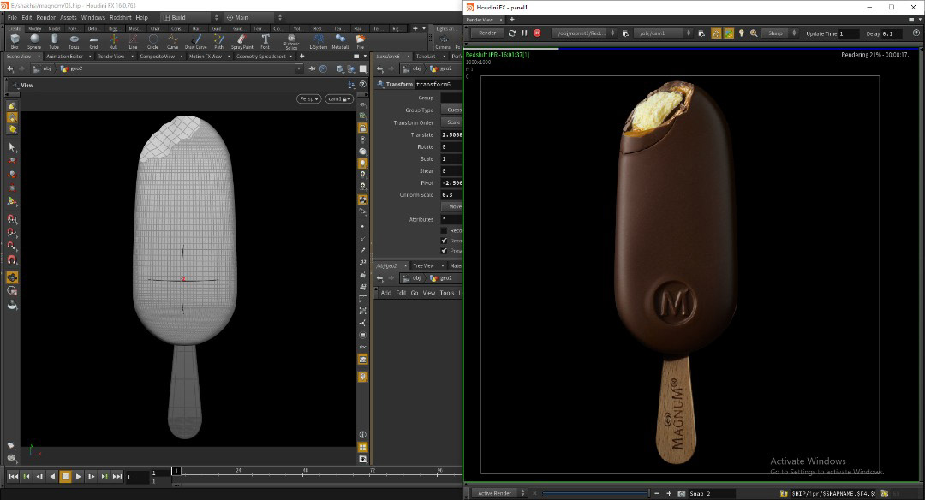Open the /obj/cam1 camera dropdown in Render View
Viewport: 925px width, 500px height.
663,33
